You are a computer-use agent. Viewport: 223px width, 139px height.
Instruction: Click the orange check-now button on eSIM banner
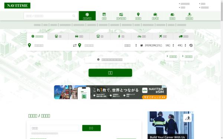click(x=154, y=97)
